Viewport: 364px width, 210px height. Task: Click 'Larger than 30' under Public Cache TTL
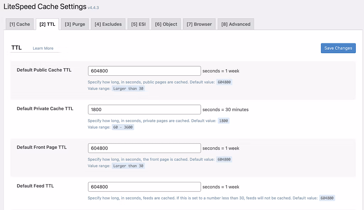point(128,88)
